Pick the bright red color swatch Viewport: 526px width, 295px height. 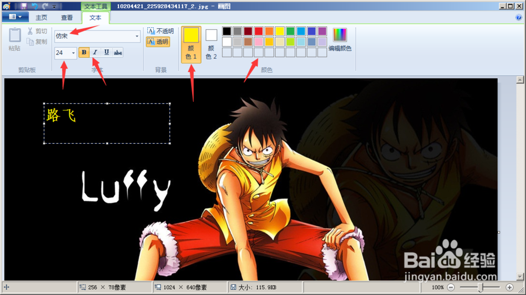click(259, 31)
